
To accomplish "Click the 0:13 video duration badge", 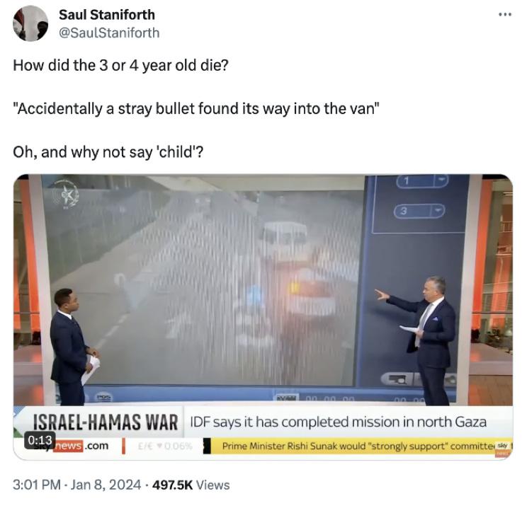I will (40, 440).
